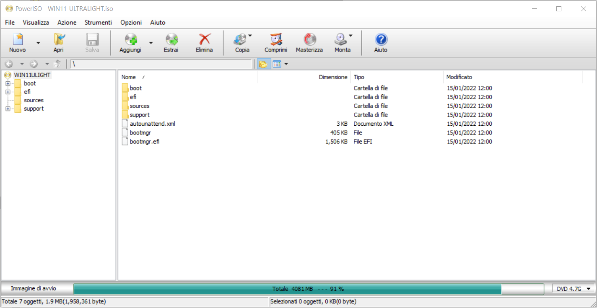
Task: Select the bootmgr.efi file
Action: coord(144,141)
